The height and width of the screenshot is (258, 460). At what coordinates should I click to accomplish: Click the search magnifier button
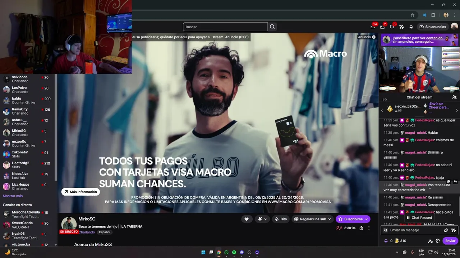click(x=272, y=27)
